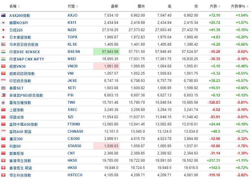Click the N225 ticker code
The height and width of the screenshot is (179, 251).
(72, 30)
